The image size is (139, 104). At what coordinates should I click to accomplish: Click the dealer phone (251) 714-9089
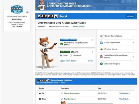tap(17, 26)
